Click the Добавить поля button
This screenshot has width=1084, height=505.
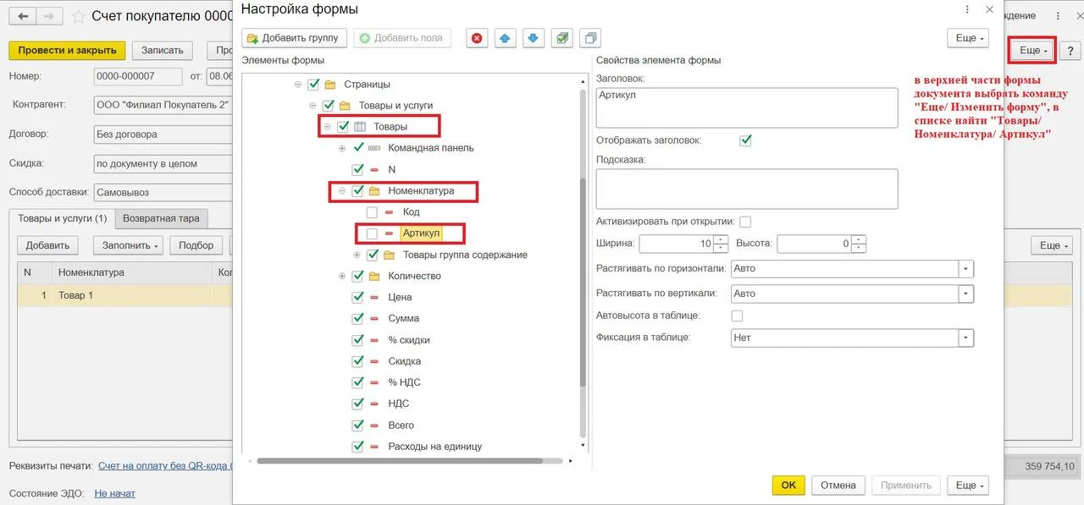tap(402, 38)
